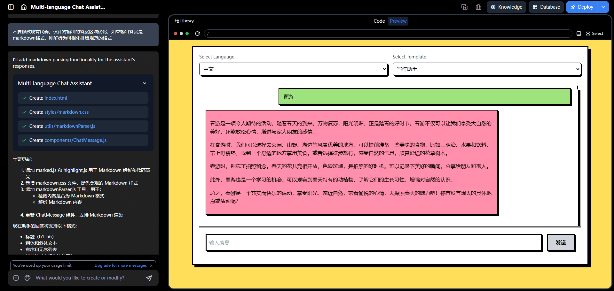The width and height of the screenshot is (614, 291).
Task: Click the 发送 send button
Action: [561, 242]
